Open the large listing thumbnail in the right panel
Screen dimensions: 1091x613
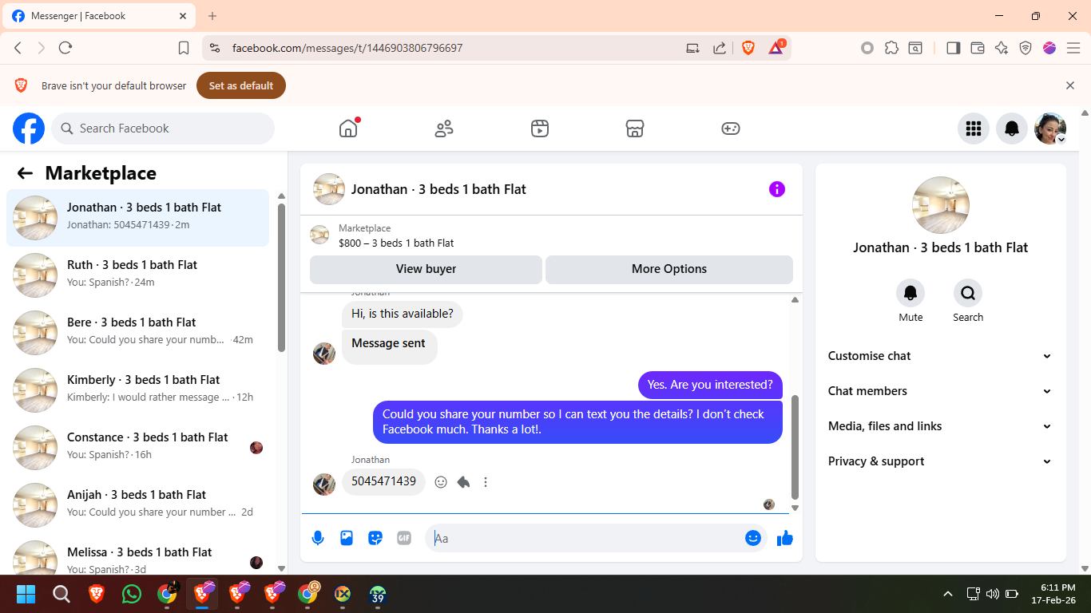[941, 205]
